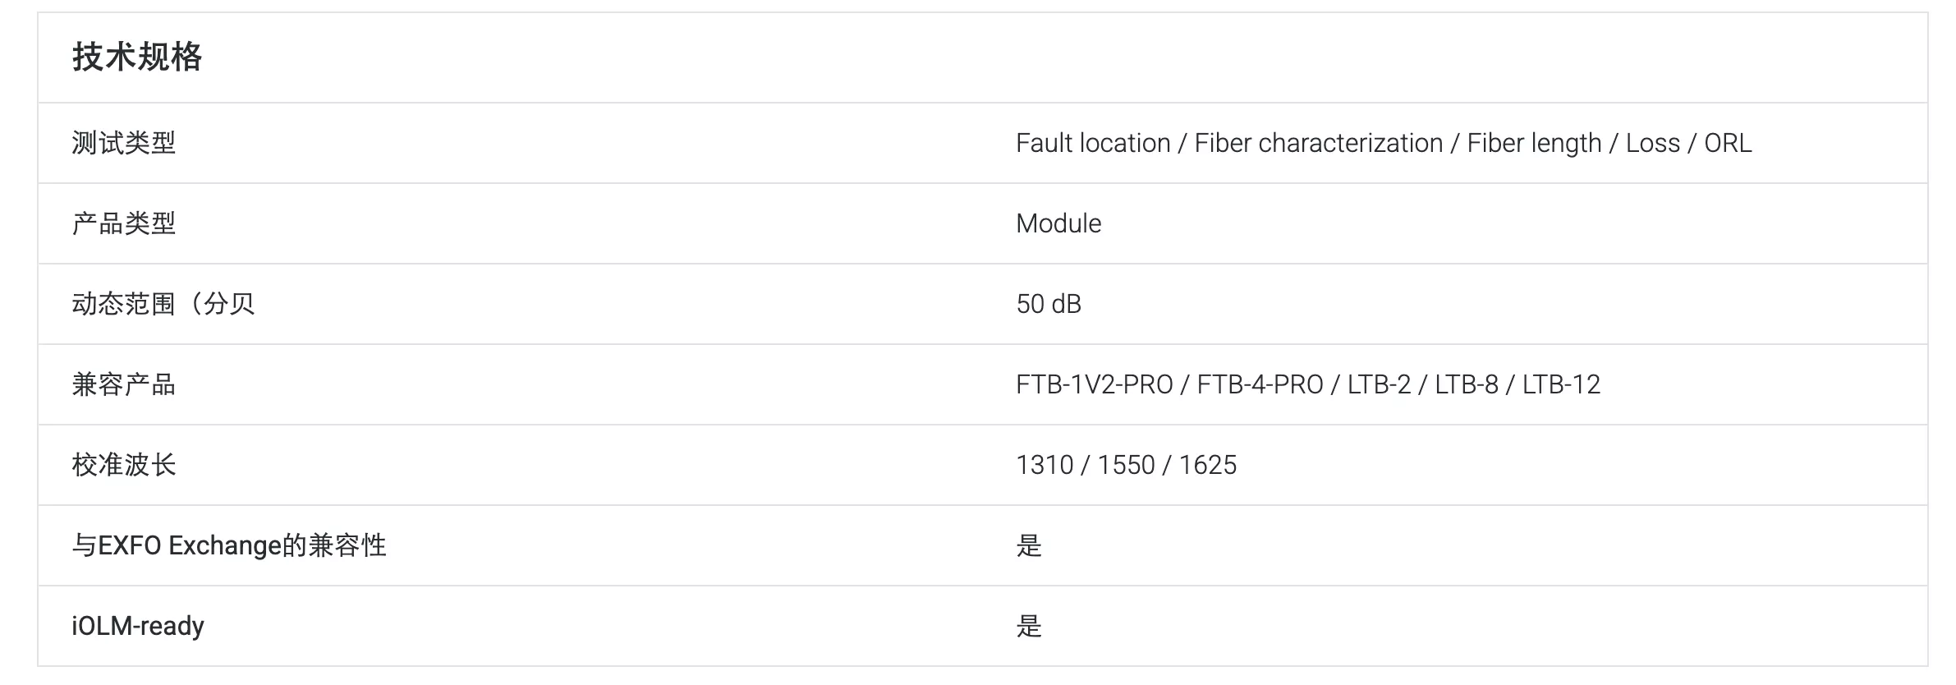1956x685 pixels.
Task: Select the 与EXFO Exchange的兼容性 label
Action: click(229, 545)
